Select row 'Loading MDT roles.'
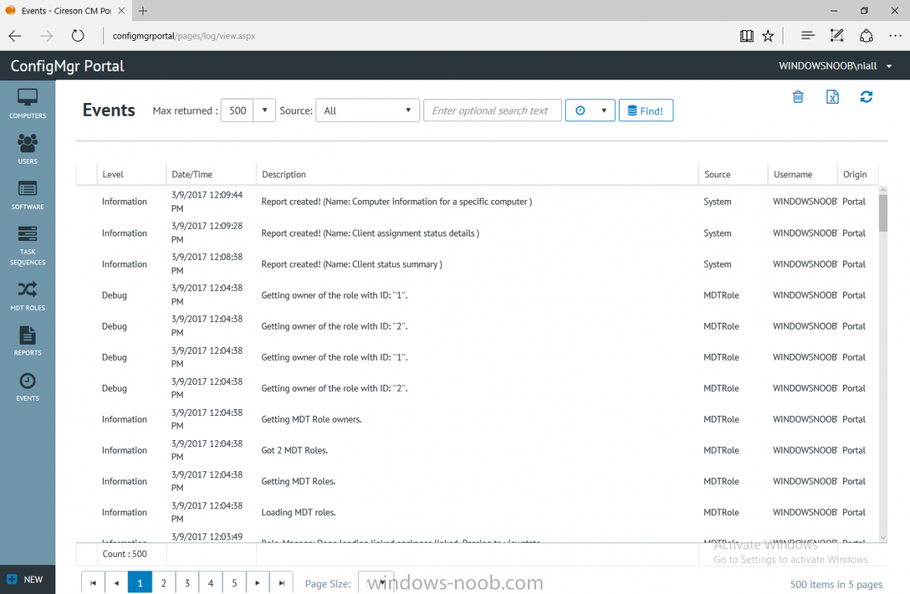 point(477,512)
